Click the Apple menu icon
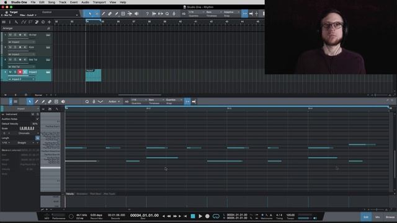The height and width of the screenshot is (223, 397). (6, 2)
